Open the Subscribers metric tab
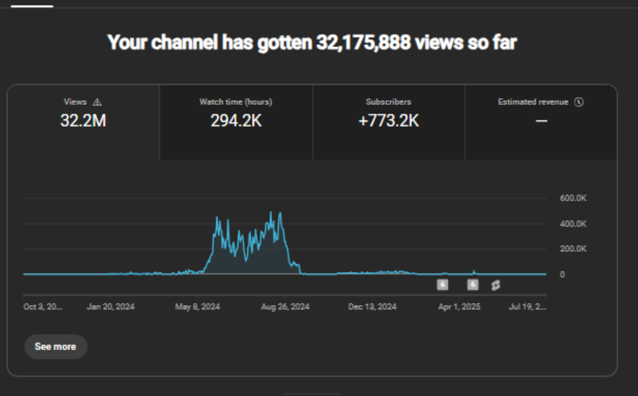The width and height of the screenshot is (638, 396). pos(388,122)
